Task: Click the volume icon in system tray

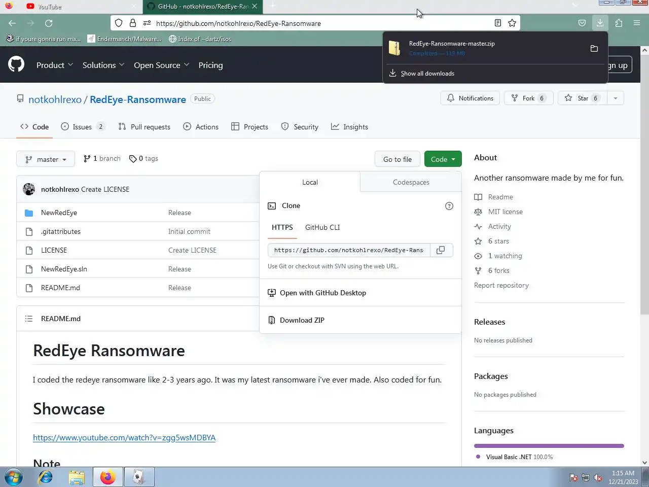Action: tap(598, 477)
